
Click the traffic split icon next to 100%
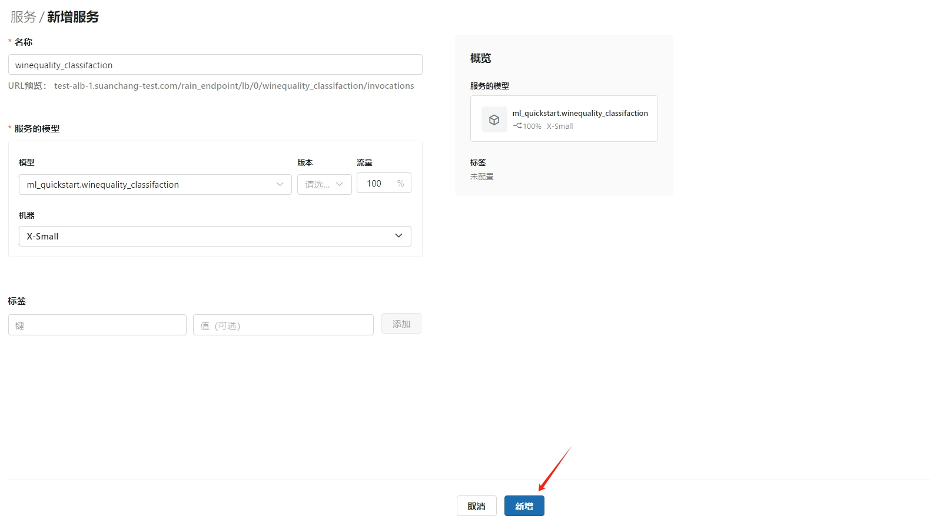click(x=517, y=126)
